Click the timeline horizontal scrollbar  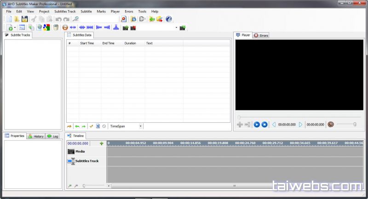(x=235, y=186)
